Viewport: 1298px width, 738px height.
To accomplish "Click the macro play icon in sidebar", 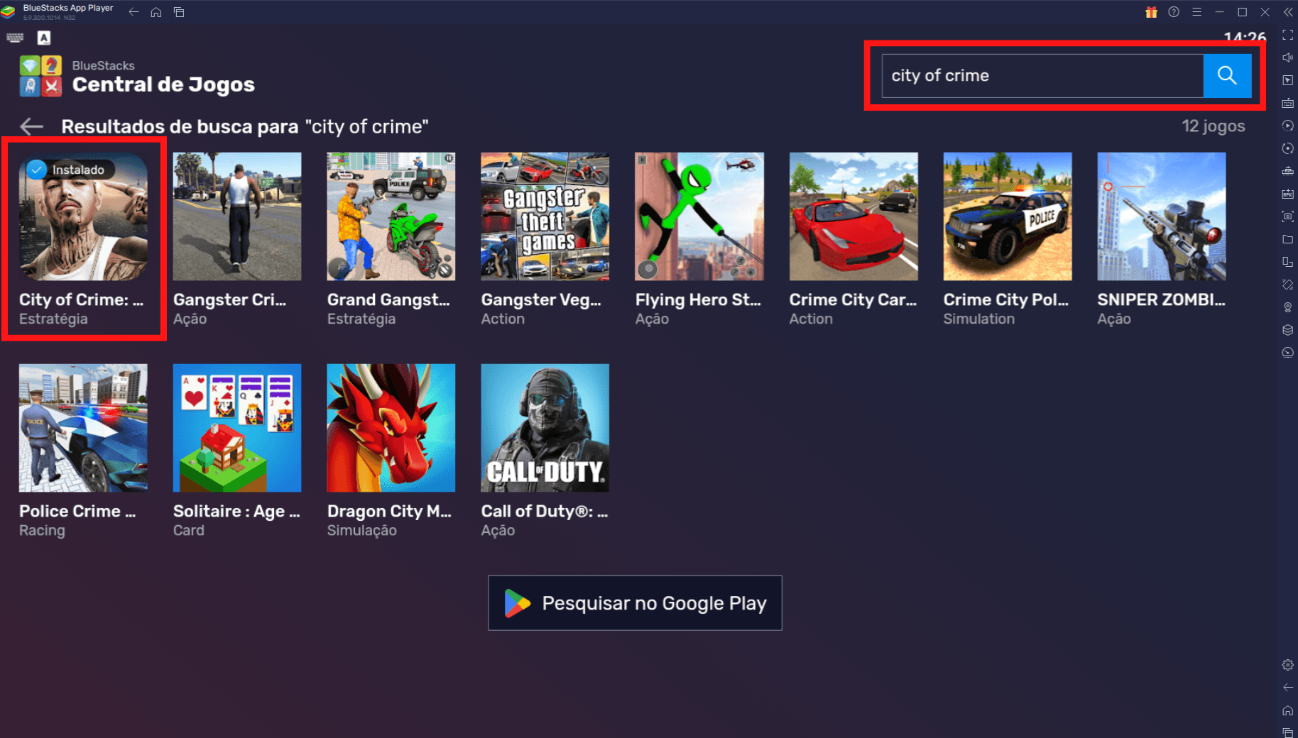I will (x=1287, y=126).
